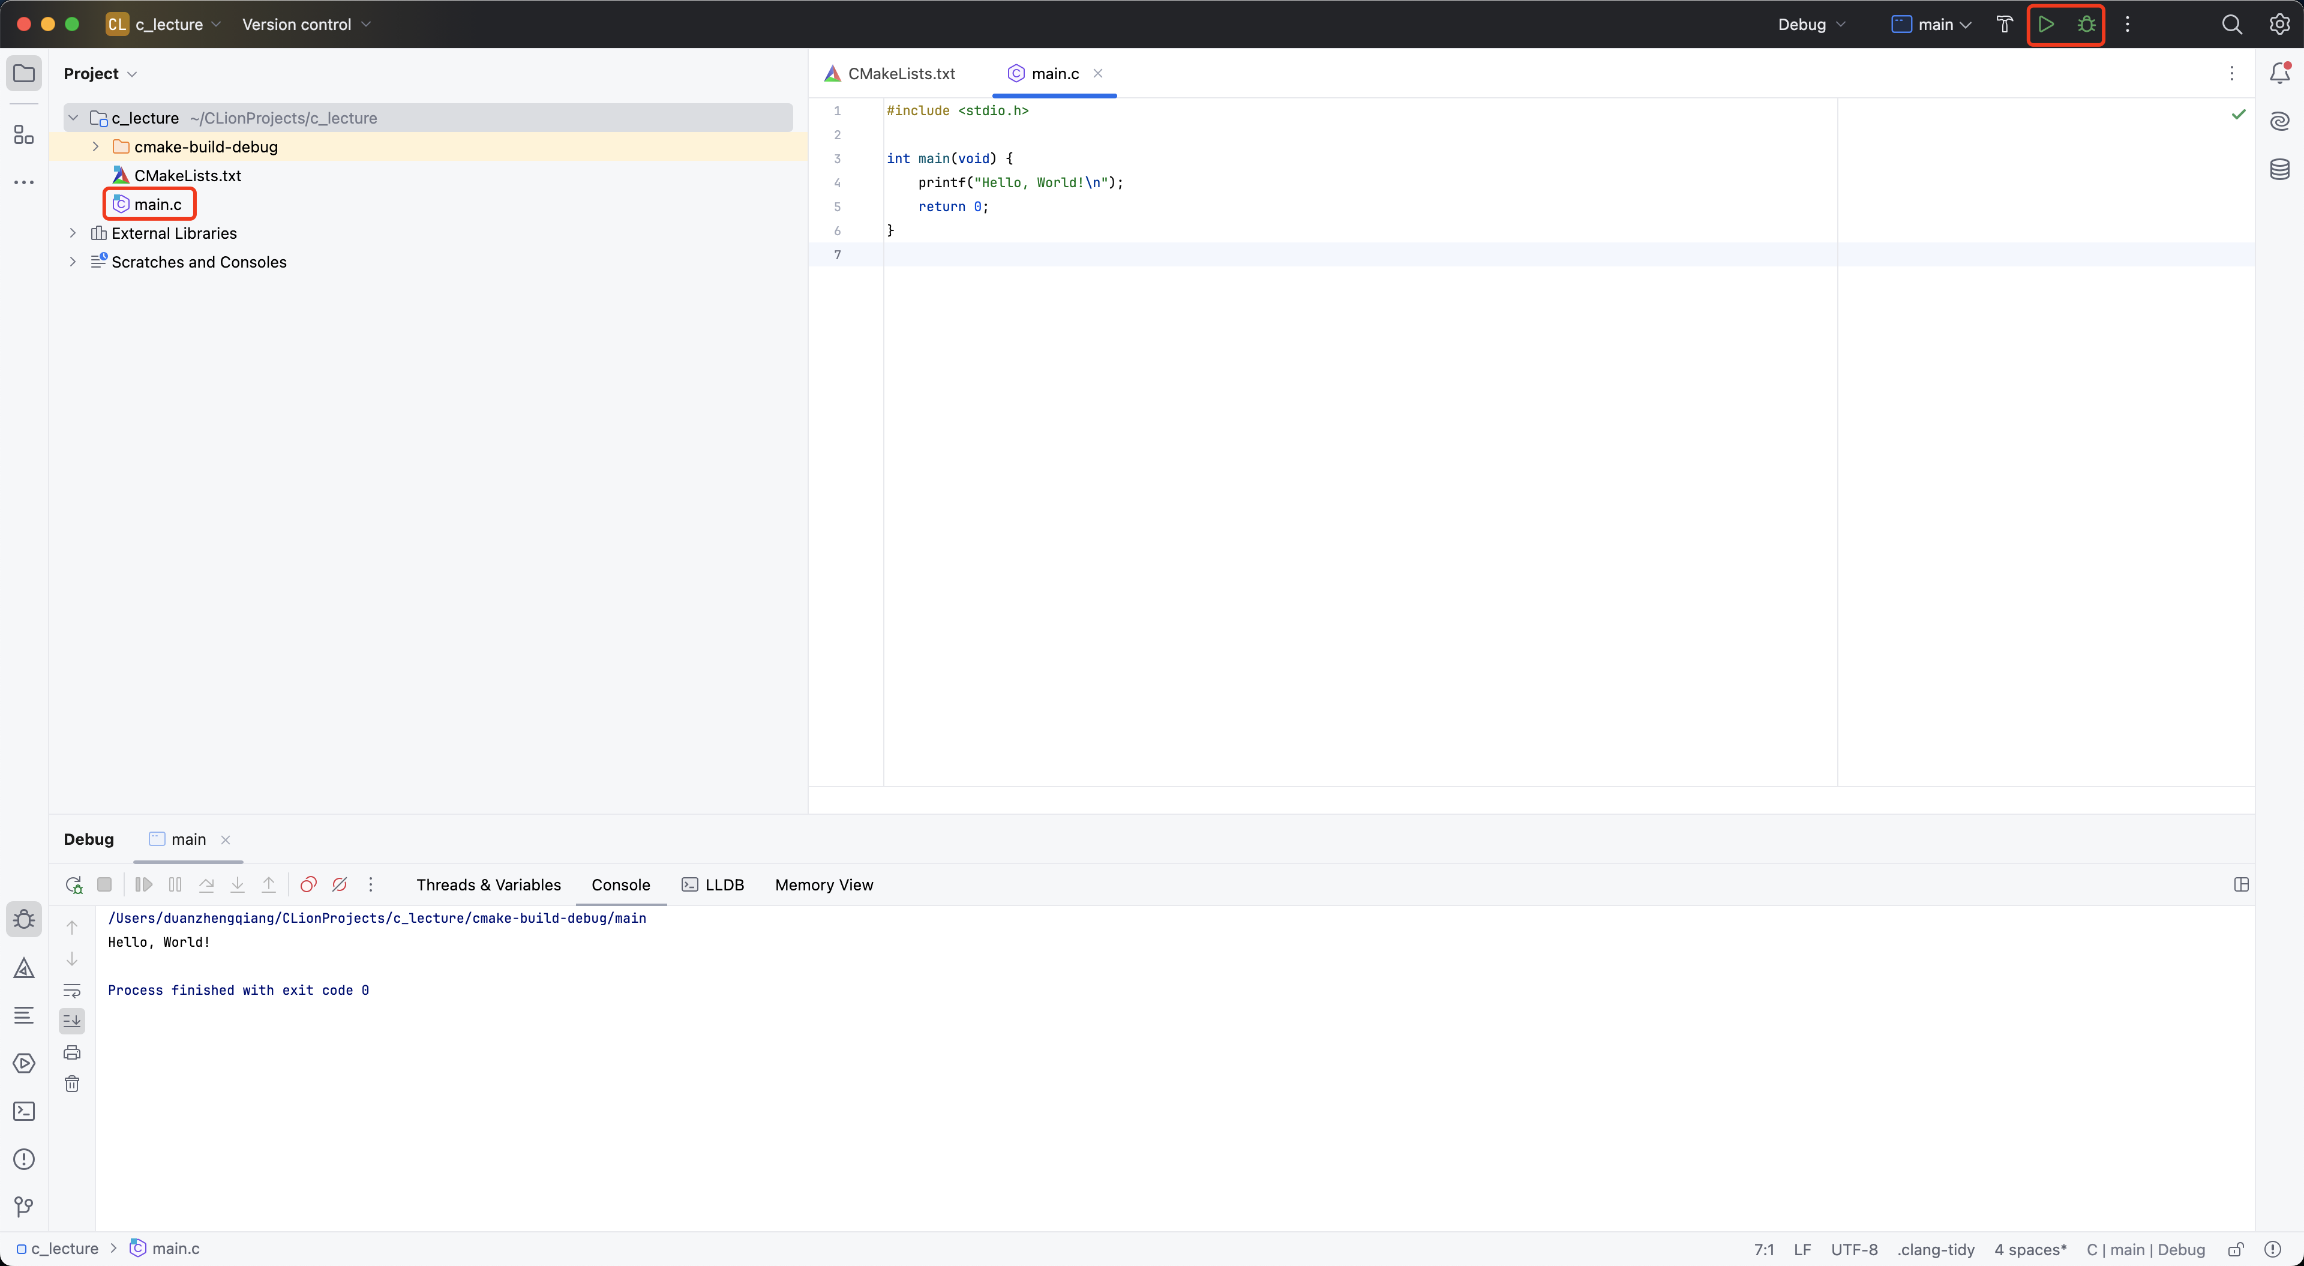Click the green Run button
The width and height of the screenshot is (2304, 1266).
[2045, 24]
